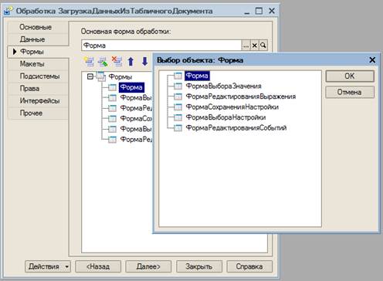Click the Основная форма обработки input field
This screenshot has height=281, width=383.
pos(161,46)
